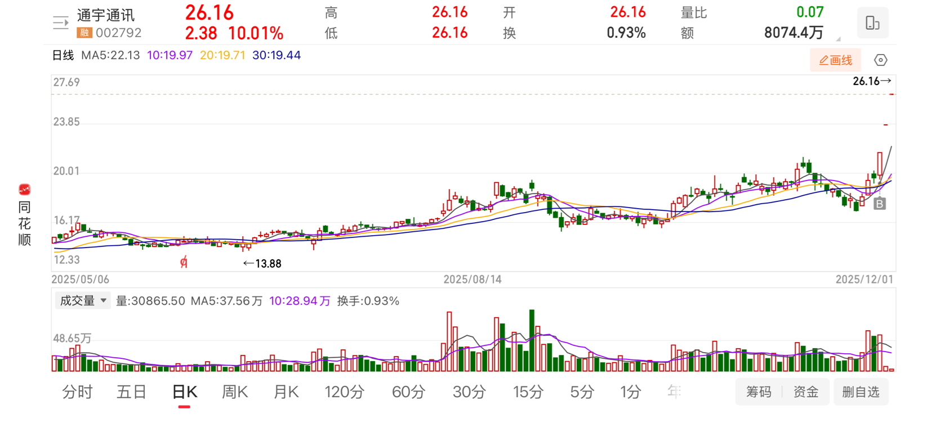Click the 画线 drawing button

836,60
